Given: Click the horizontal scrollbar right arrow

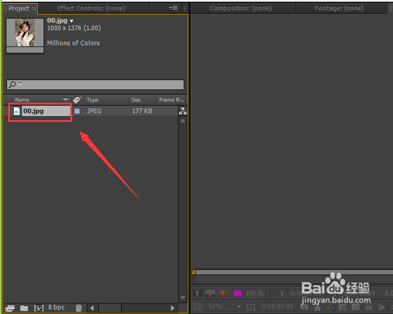Looking at the screenshot, I should pos(173,308).
